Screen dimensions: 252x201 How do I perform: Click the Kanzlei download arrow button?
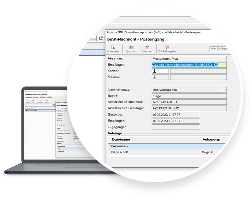click(x=160, y=71)
